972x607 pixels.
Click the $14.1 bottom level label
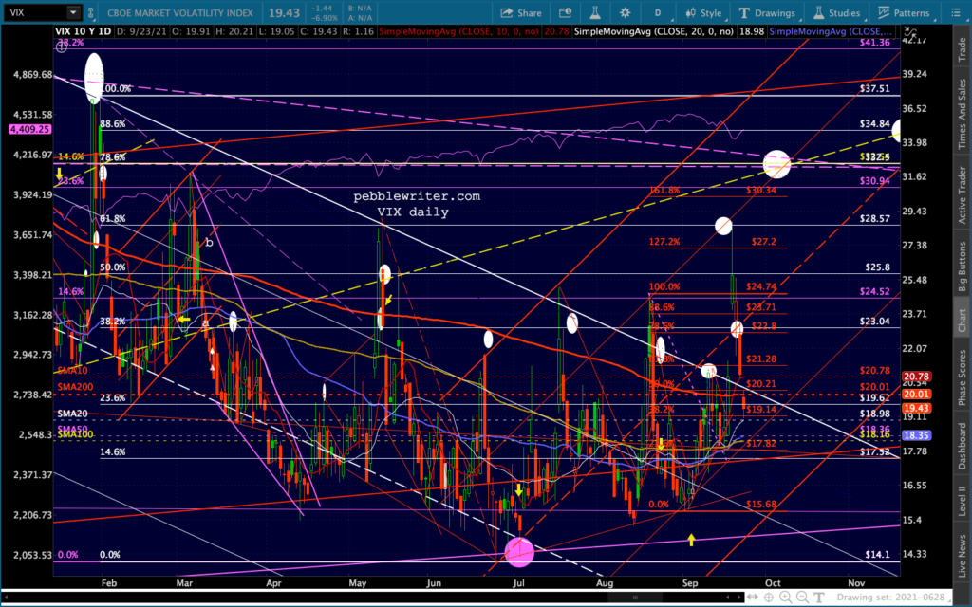(x=877, y=554)
